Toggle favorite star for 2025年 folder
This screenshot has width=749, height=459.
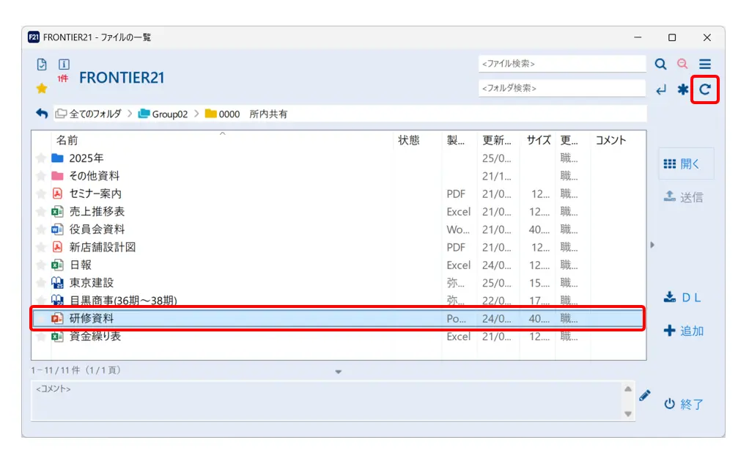(x=41, y=158)
